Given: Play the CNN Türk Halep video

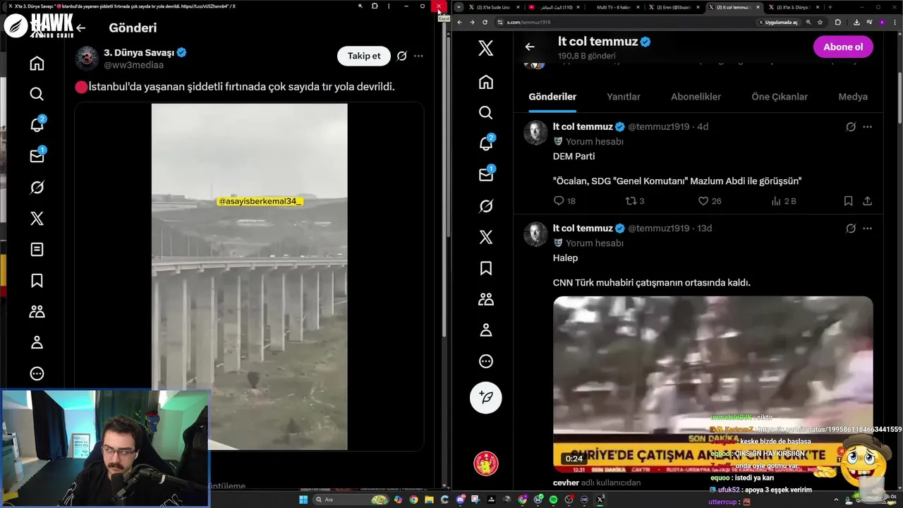Looking at the screenshot, I should coord(713,384).
